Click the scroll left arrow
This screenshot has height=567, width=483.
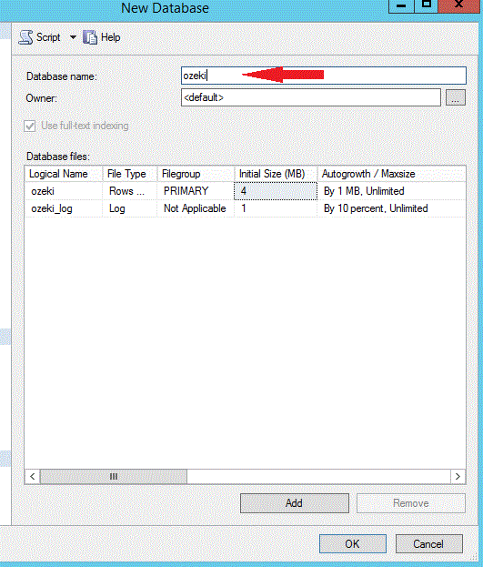point(32,476)
